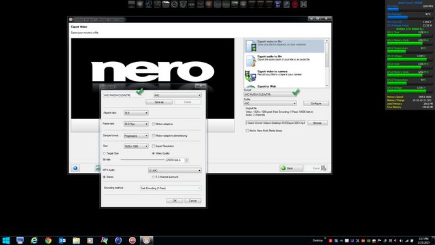Open the red round icon on taskbar
Screen dimensions: 435x245
click(x=133, y=240)
